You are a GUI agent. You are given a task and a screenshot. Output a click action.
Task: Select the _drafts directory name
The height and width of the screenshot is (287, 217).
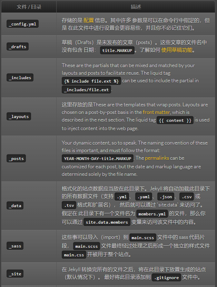click(x=18, y=47)
